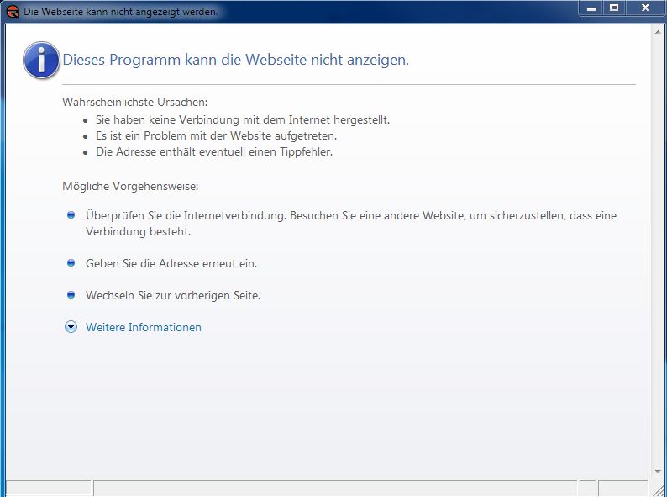Click the first small pane of the status bar
Image resolution: width=667 pixels, height=497 pixels.
point(48,489)
